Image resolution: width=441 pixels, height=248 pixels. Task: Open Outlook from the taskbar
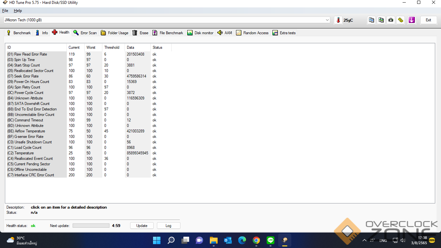point(228,240)
